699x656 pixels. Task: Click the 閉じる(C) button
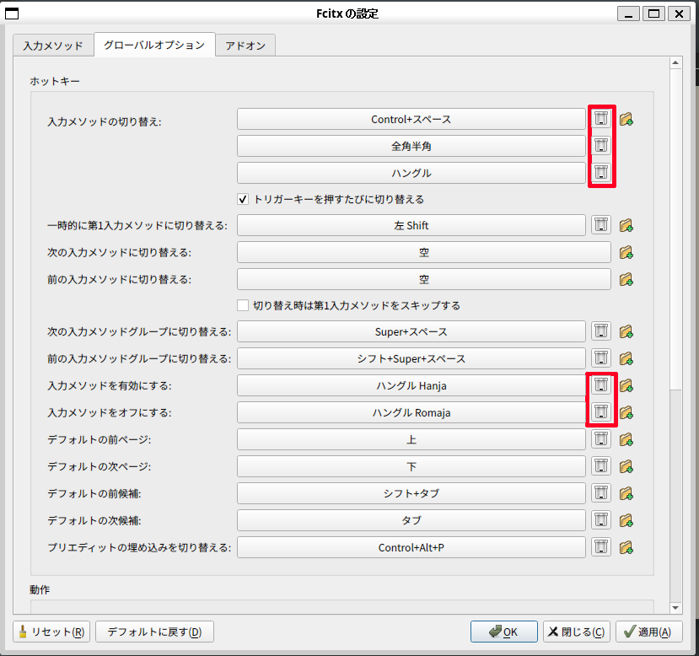(577, 632)
